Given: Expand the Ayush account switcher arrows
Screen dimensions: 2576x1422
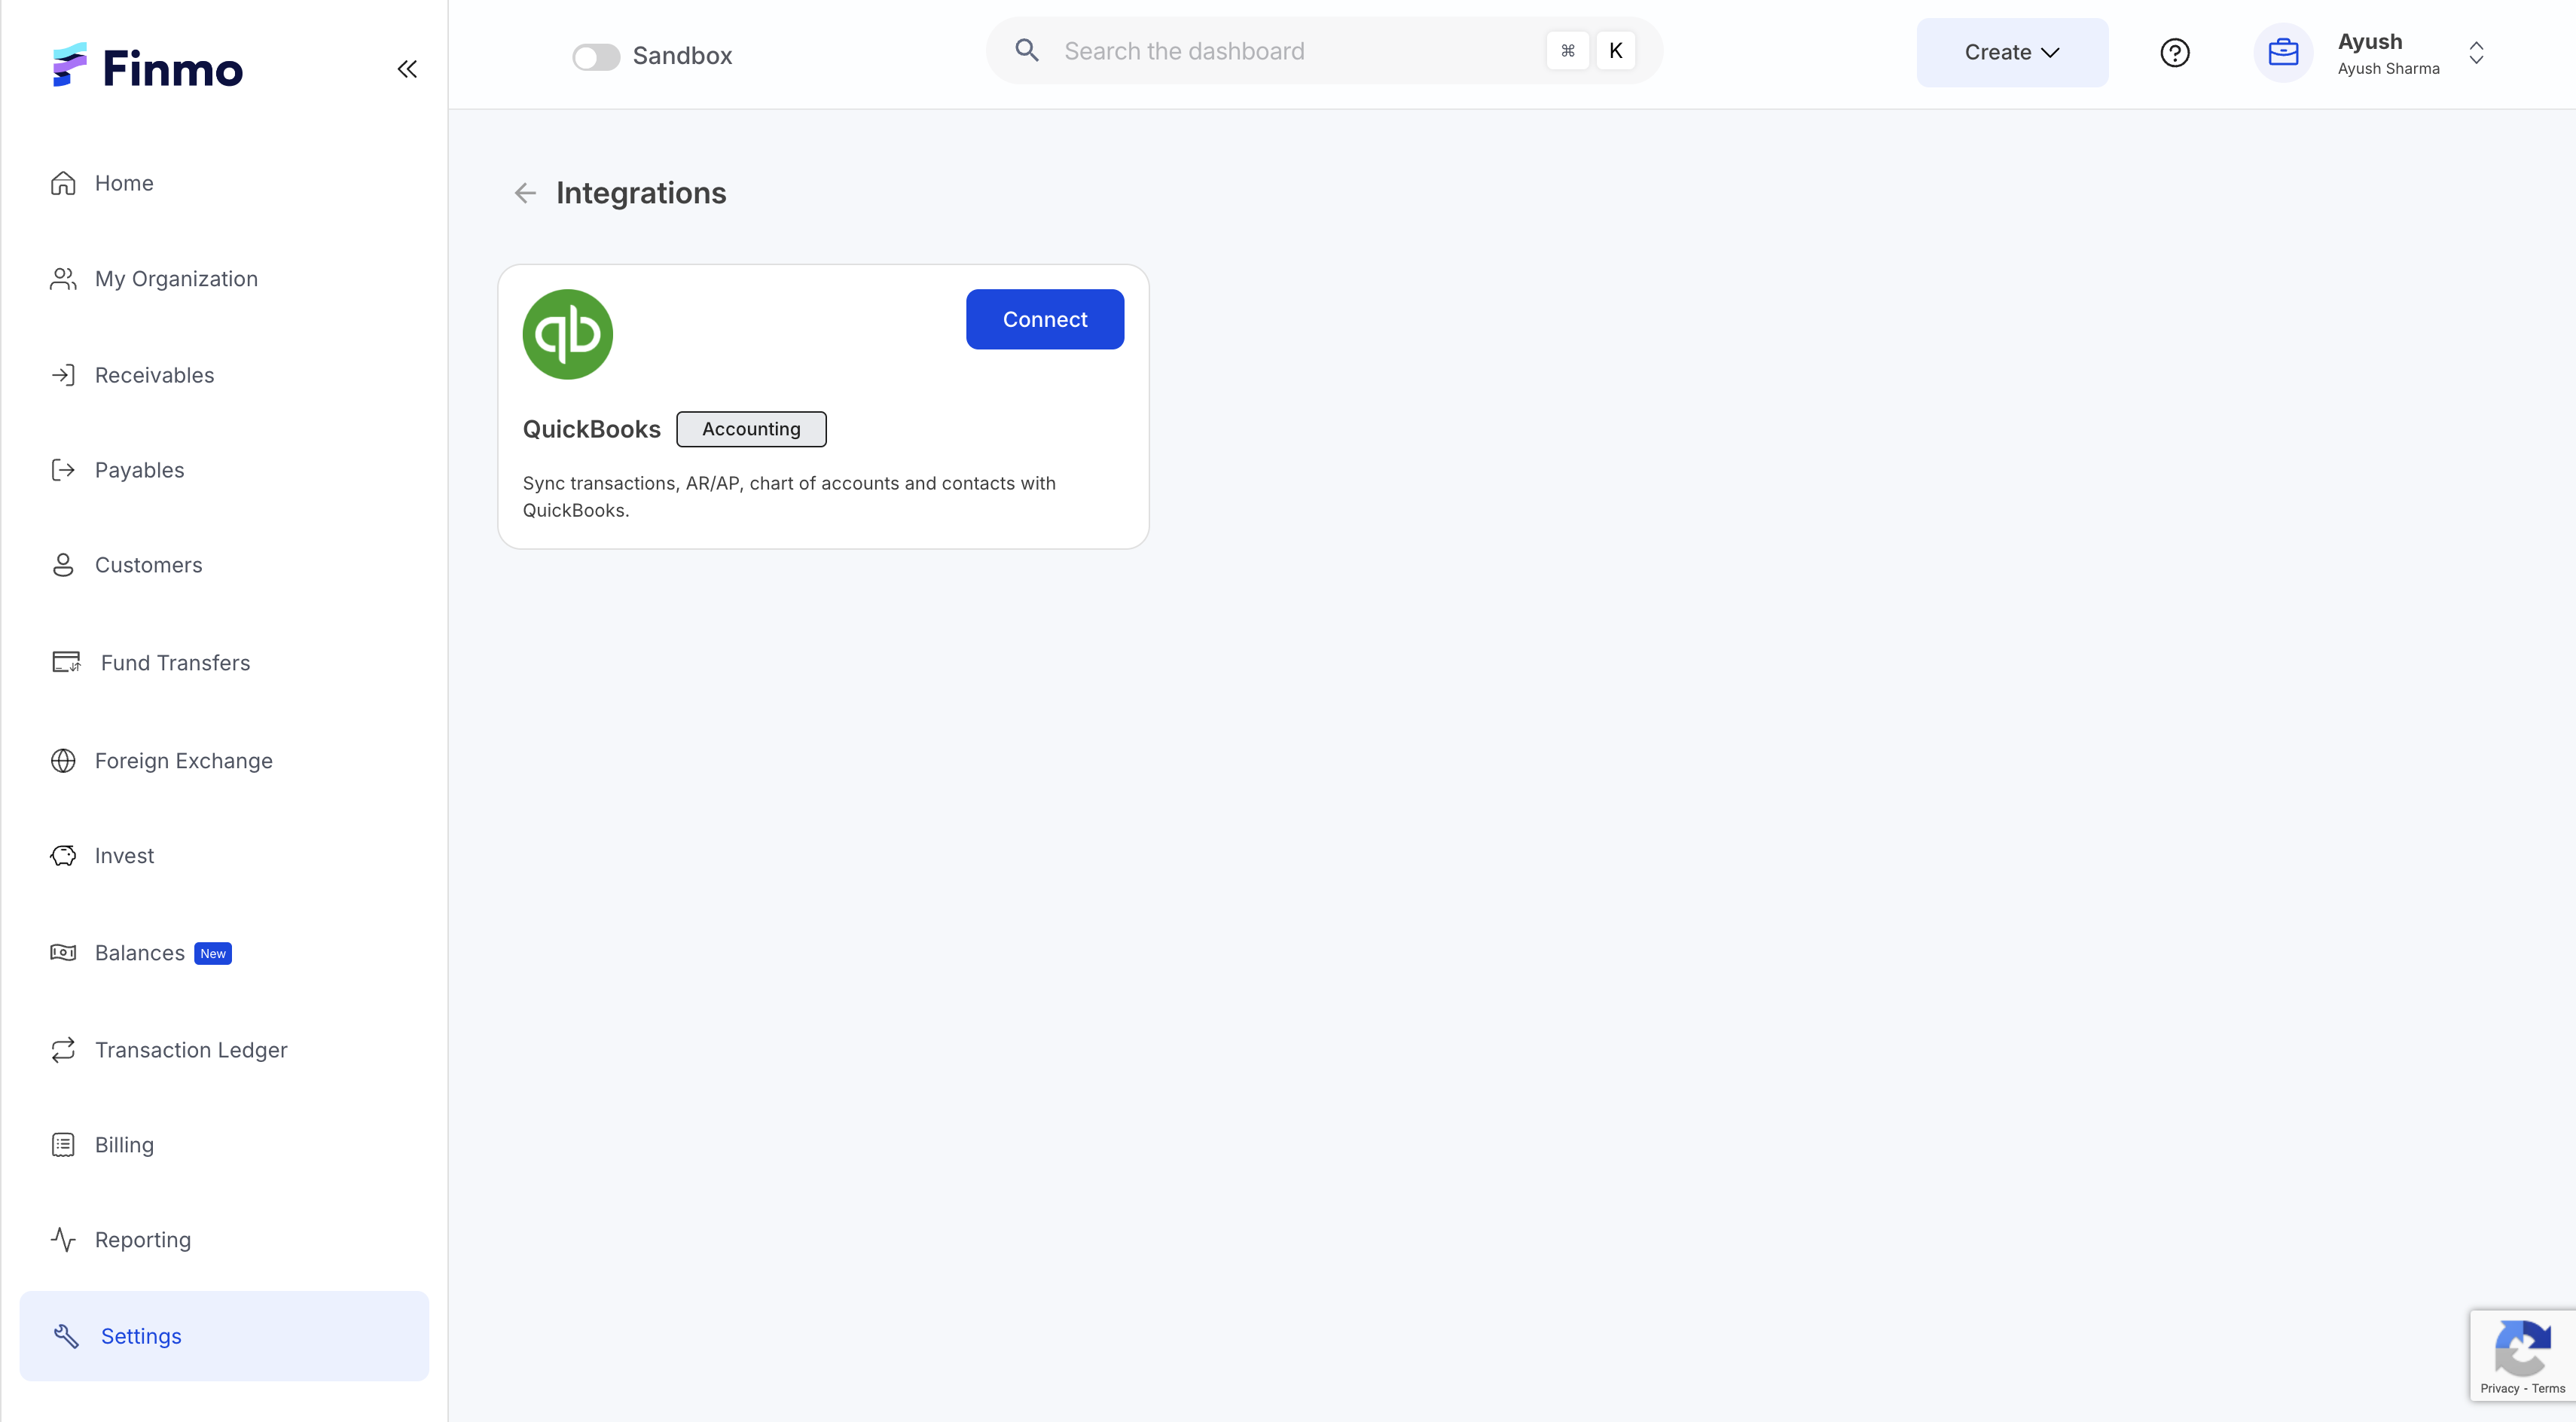Looking at the screenshot, I should coord(2476,52).
